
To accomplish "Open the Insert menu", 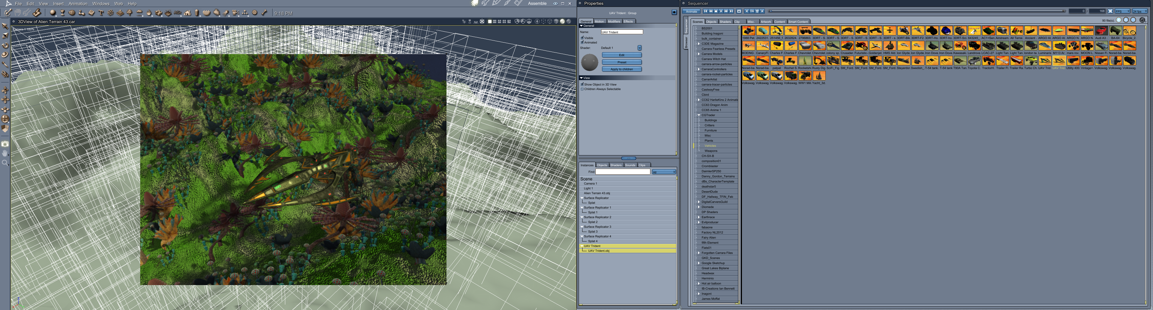I will 58,4.
